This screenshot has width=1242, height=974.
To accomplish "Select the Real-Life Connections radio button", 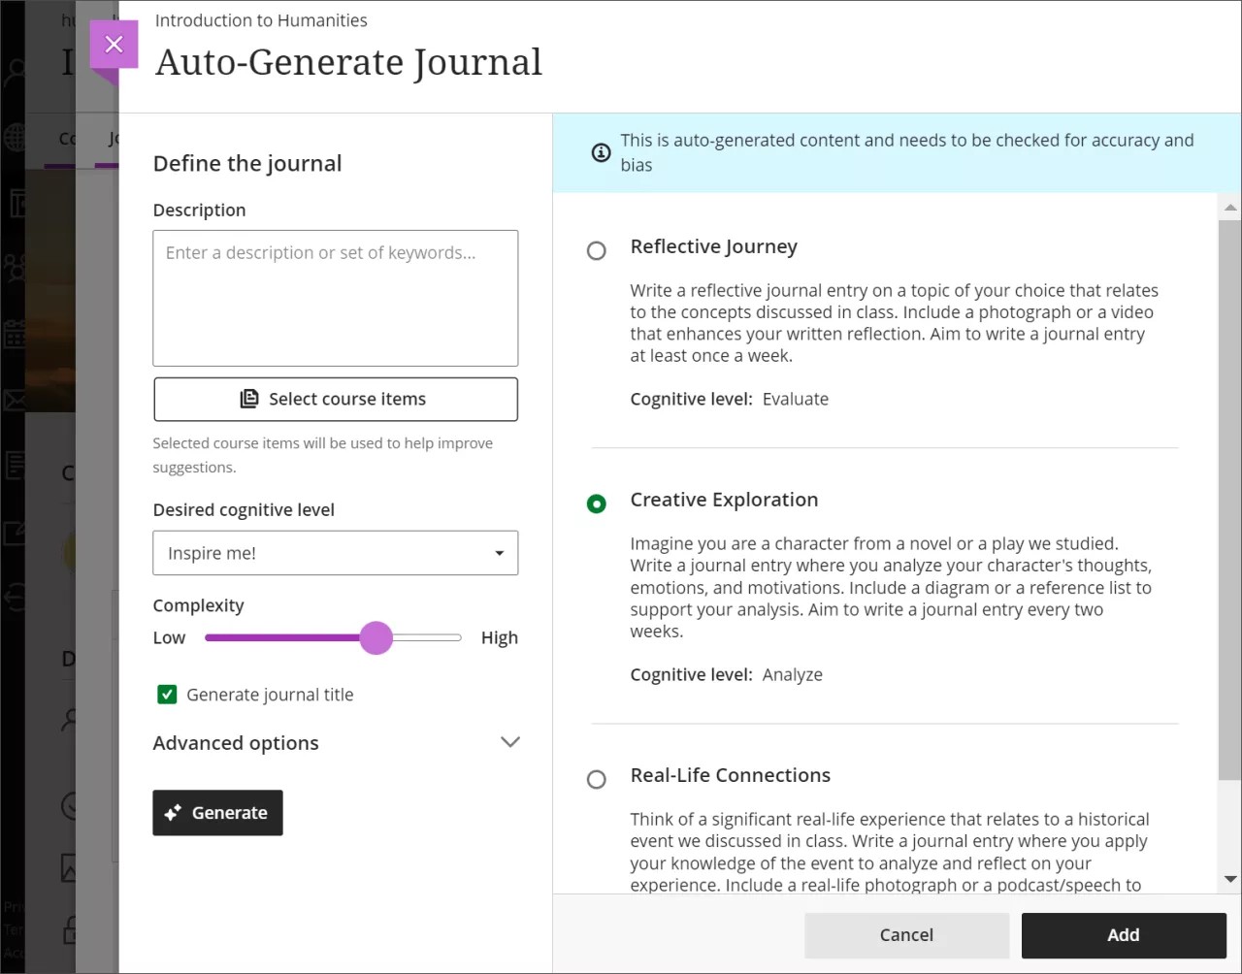I will pos(596,779).
